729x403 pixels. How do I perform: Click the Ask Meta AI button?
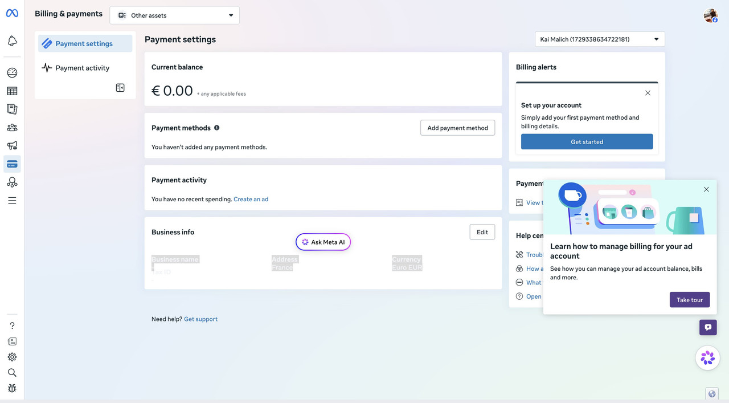(x=323, y=242)
